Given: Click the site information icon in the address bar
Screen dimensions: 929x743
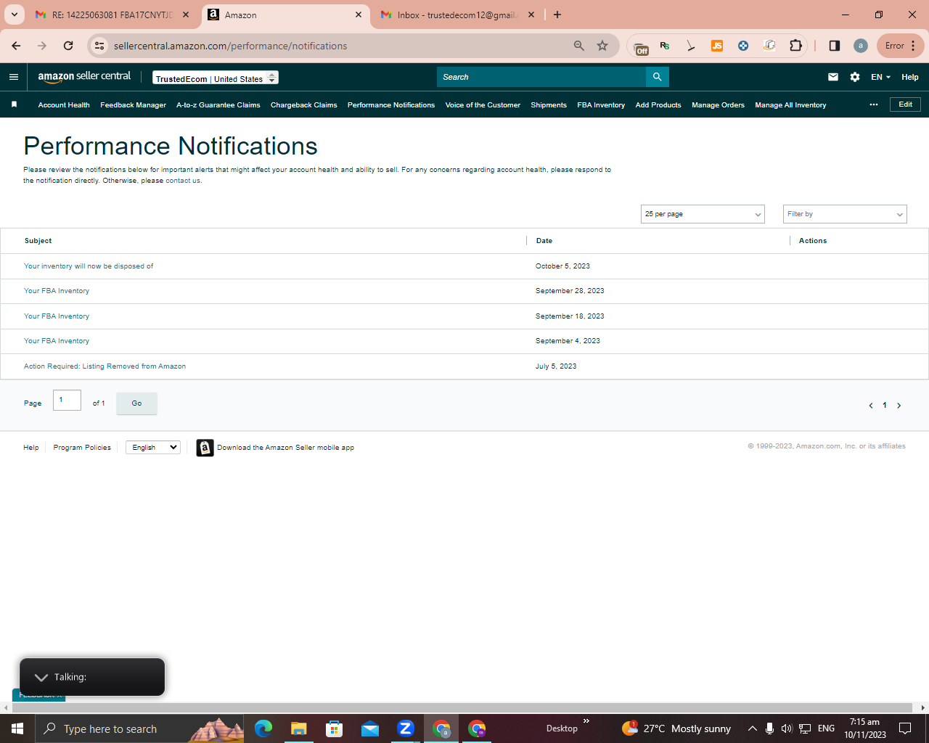Looking at the screenshot, I should (100, 46).
